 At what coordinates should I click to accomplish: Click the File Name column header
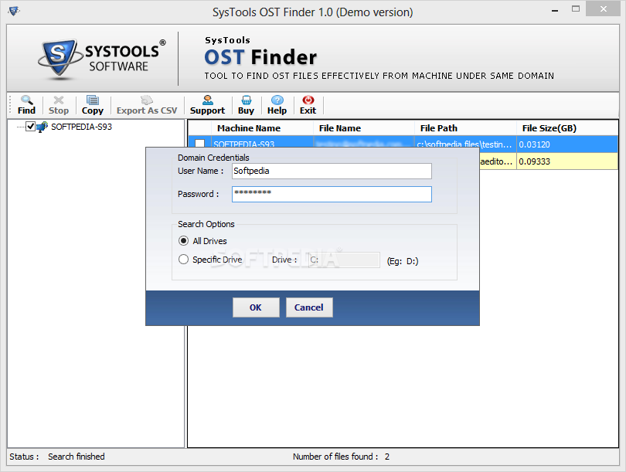pos(364,128)
